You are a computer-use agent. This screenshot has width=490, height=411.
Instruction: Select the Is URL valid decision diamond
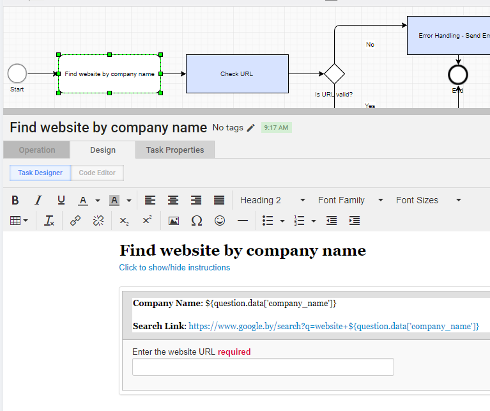coord(334,74)
